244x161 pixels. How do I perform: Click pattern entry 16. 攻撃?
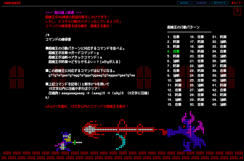[197, 37]
